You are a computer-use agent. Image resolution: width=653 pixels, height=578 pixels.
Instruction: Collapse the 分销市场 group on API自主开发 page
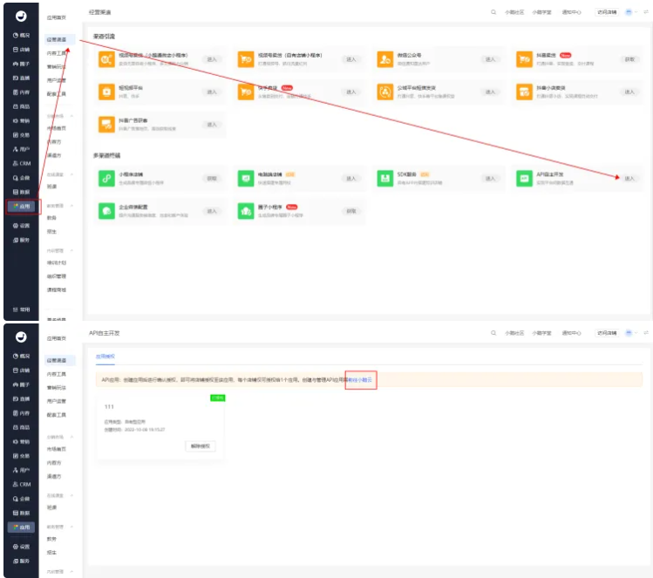coord(71,437)
